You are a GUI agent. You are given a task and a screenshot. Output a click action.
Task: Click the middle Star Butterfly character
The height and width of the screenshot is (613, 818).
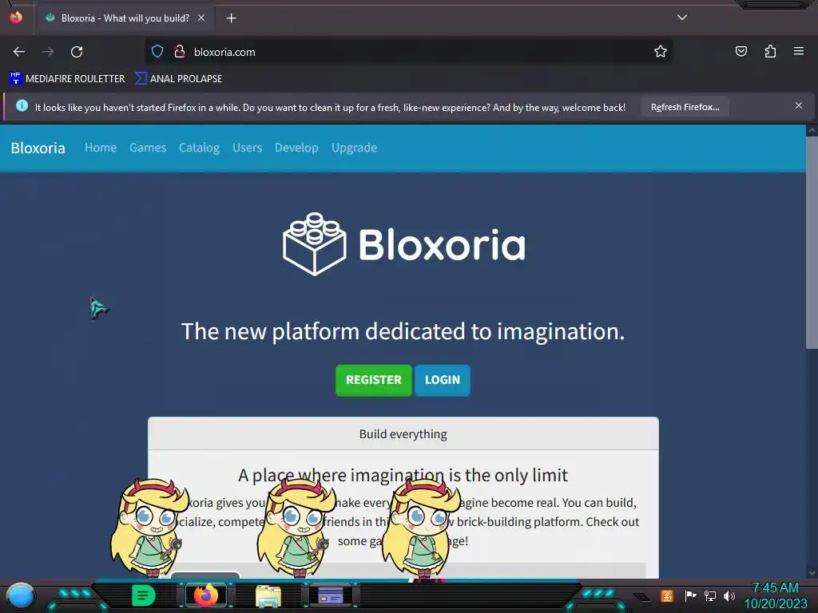[296, 528]
